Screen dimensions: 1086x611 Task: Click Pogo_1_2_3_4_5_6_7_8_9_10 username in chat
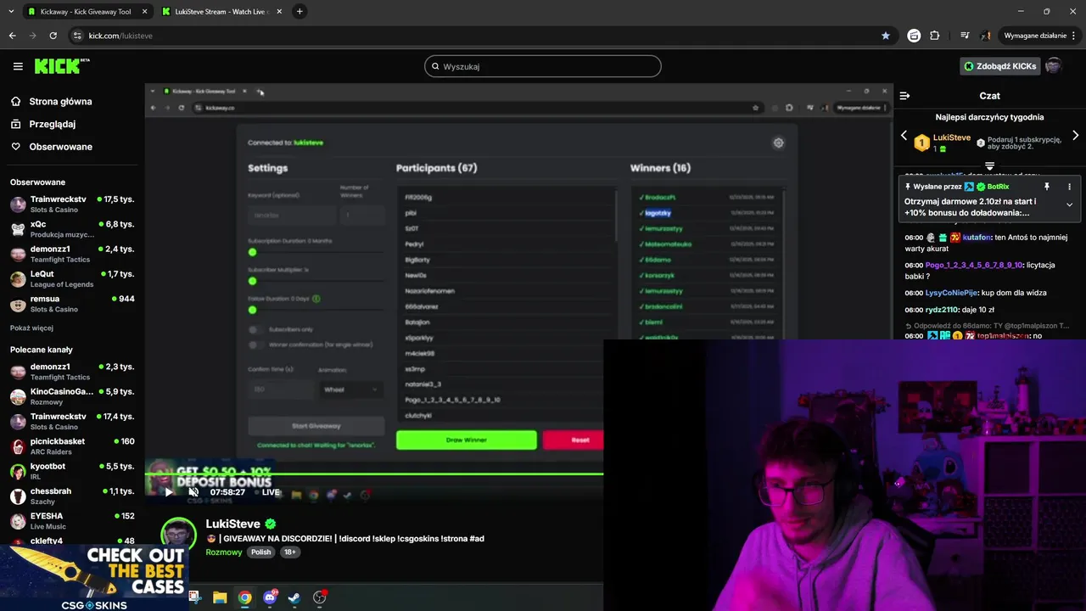point(973,265)
